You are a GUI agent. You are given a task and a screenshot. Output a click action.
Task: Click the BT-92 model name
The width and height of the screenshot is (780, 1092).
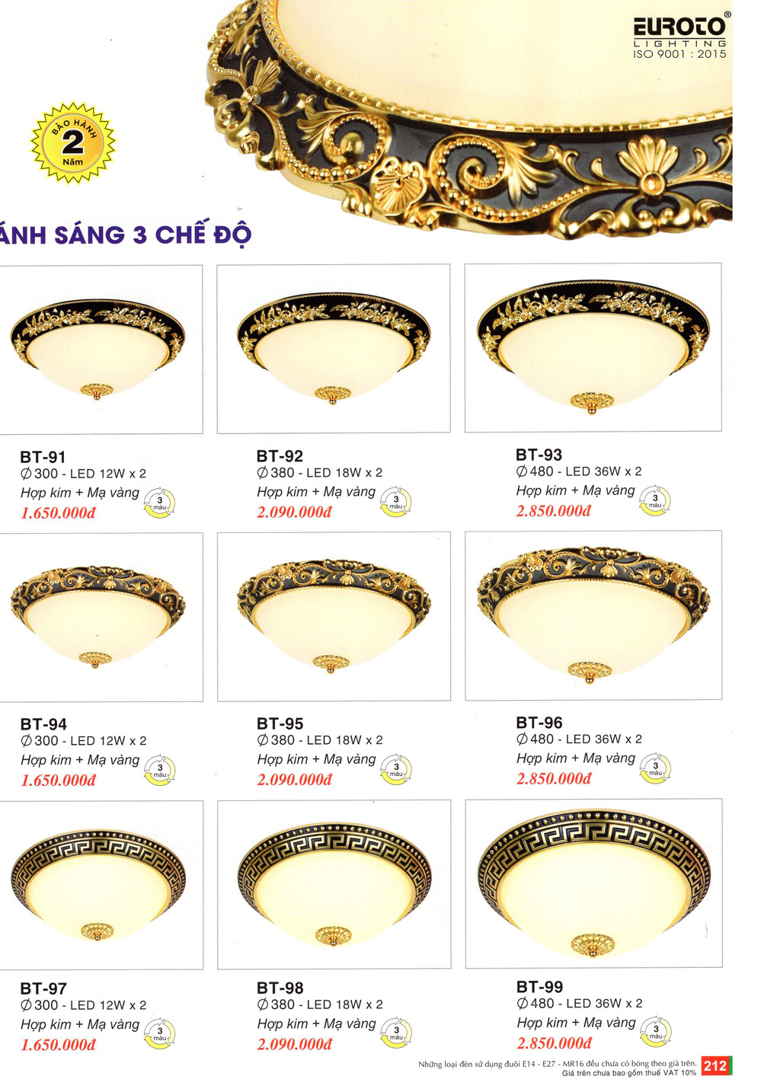pos(280,456)
